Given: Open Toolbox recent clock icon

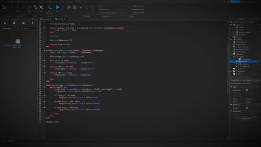Looking at the screenshot, I should (x=23, y=23).
